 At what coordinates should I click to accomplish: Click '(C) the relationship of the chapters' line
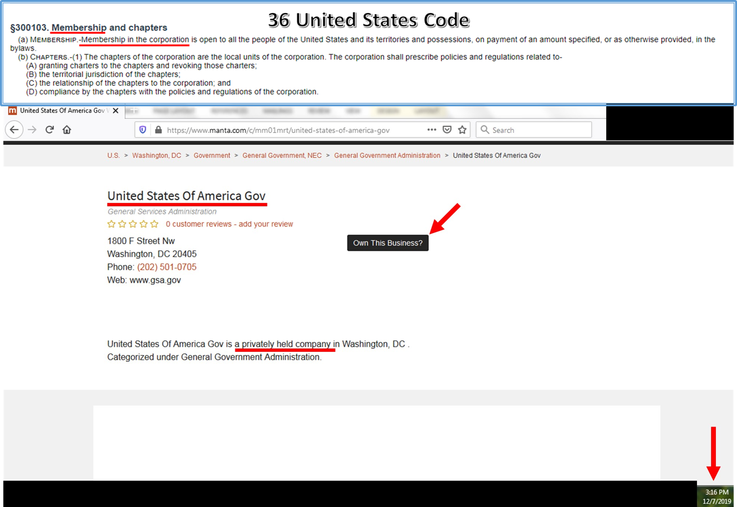coord(128,83)
